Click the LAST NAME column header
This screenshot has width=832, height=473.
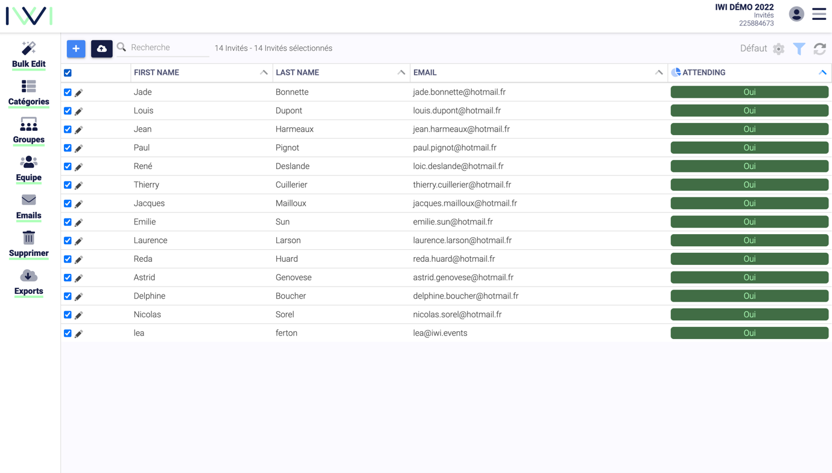pos(297,72)
